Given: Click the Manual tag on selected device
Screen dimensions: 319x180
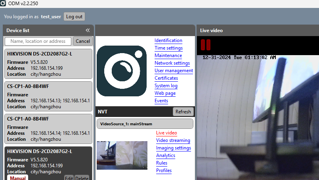Looking at the screenshot, I should click(18, 178).
